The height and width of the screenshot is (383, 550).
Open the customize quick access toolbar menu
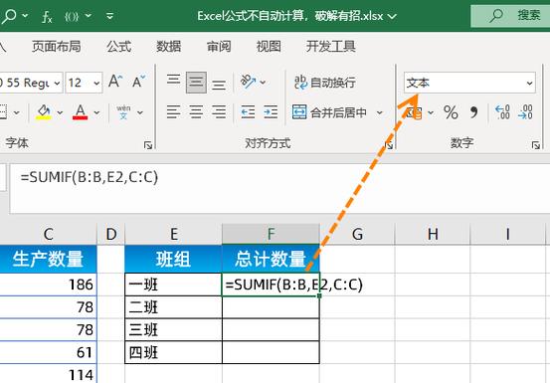coord(109,16)
